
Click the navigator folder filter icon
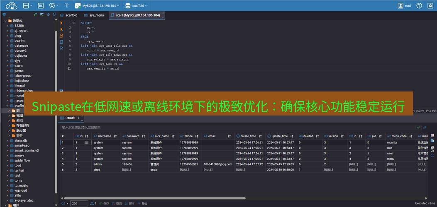click(42, 14)
